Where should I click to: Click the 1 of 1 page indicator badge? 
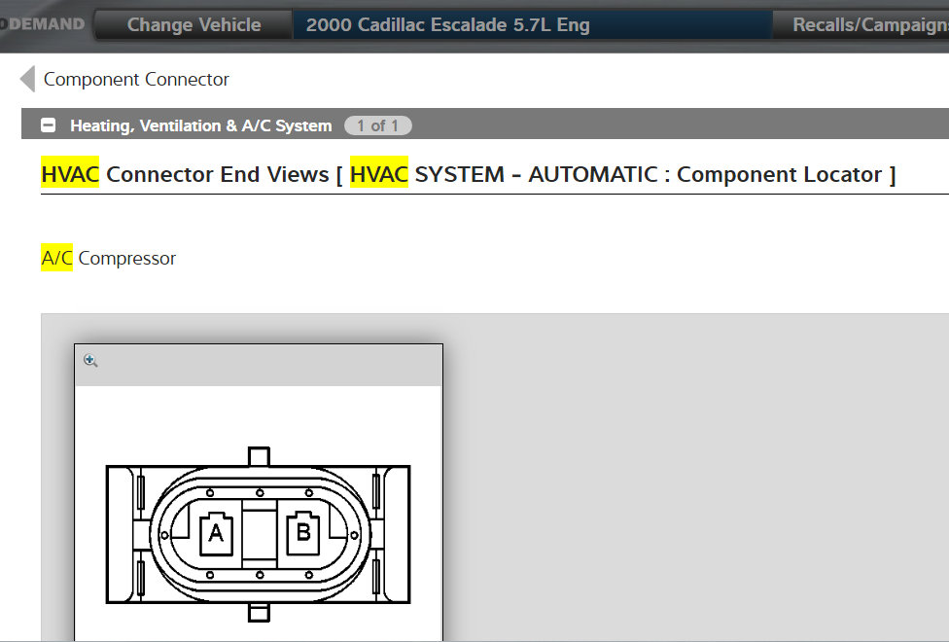click(x=378, y=125)
